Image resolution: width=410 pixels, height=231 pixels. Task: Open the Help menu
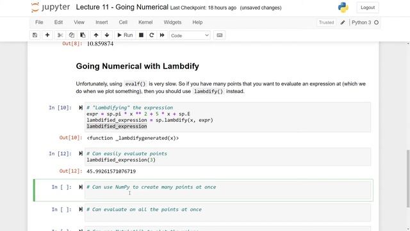197,22
